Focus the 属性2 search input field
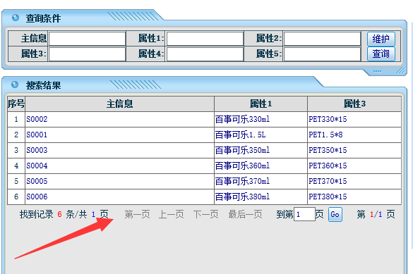 (x=323, y=39)
